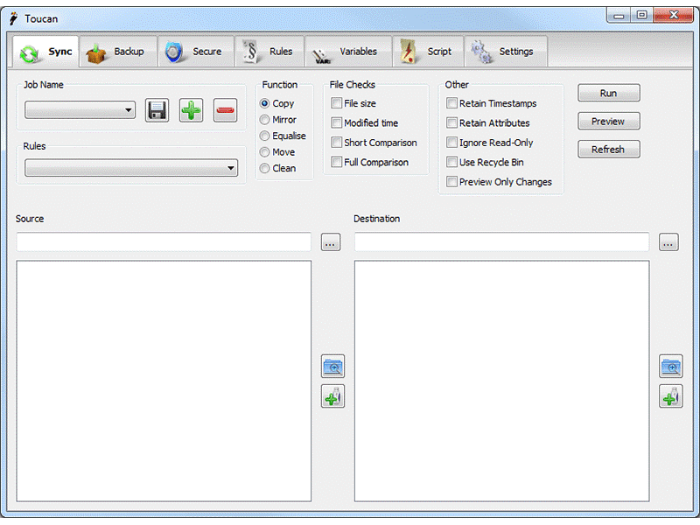Image resolution: width=700 pixels, height=525 pixels.
Task: Switch to the Sync tab
Action: click(45, 52)
